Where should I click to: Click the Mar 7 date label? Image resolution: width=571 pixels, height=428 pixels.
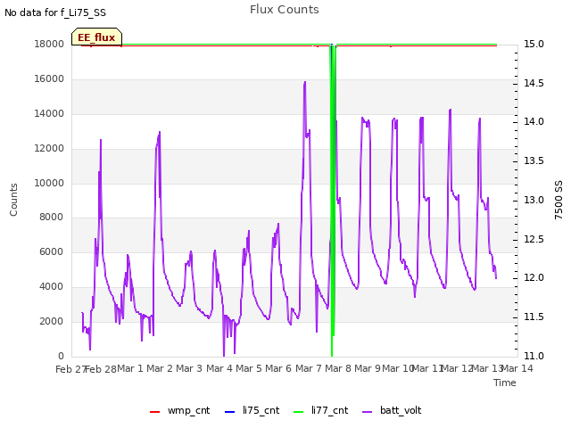click(309, 368)
